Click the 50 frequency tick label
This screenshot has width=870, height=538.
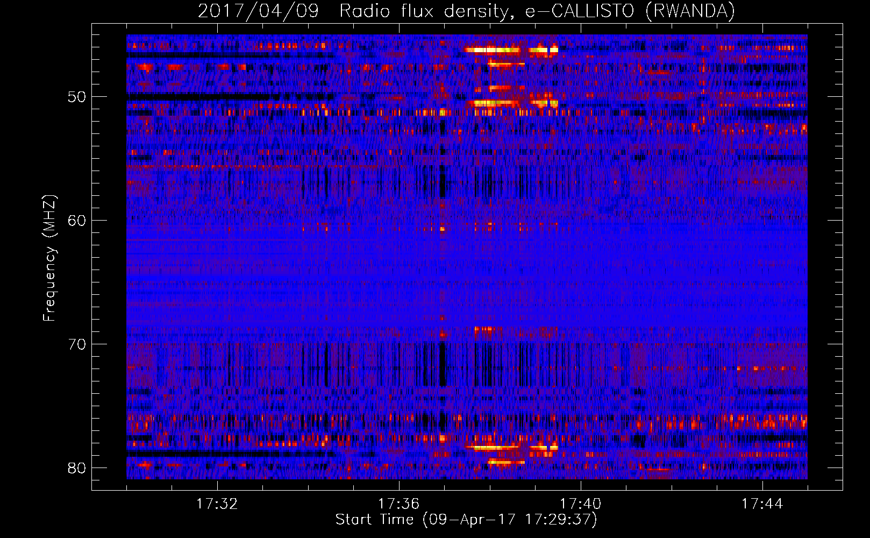(x=77, y=97)
